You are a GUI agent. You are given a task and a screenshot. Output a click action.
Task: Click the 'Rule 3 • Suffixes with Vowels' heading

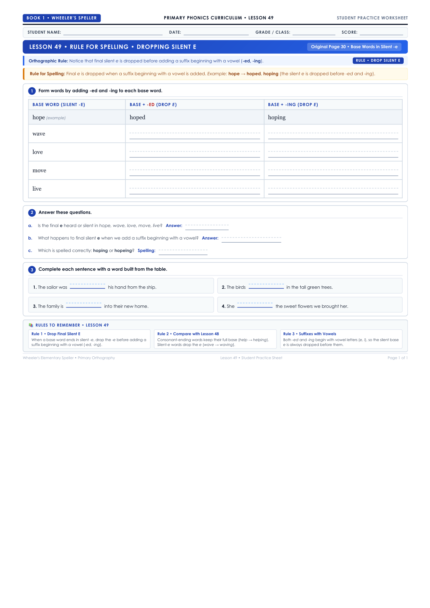point(310,334)
